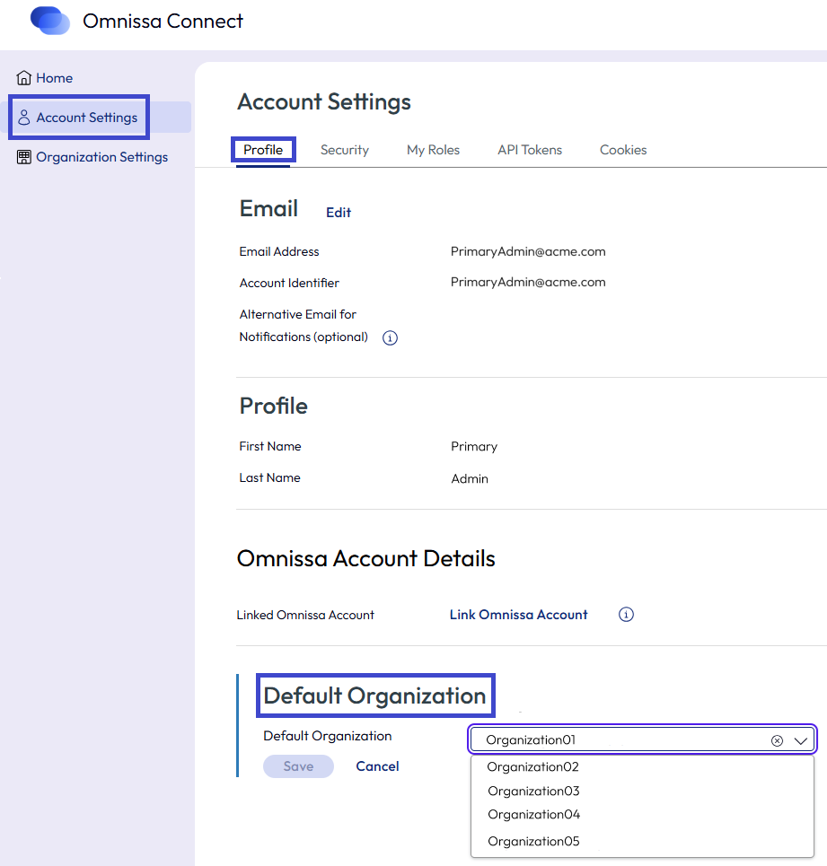
Task: Open Home from the sidebar
Action: [x=54, y=78]
